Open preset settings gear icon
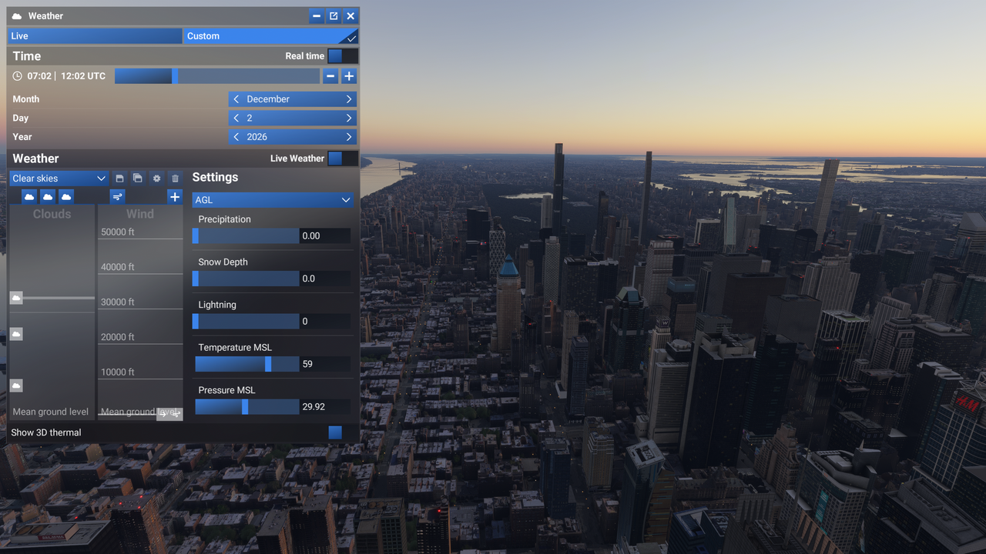The image size is (986, 554). coord(156,179)
